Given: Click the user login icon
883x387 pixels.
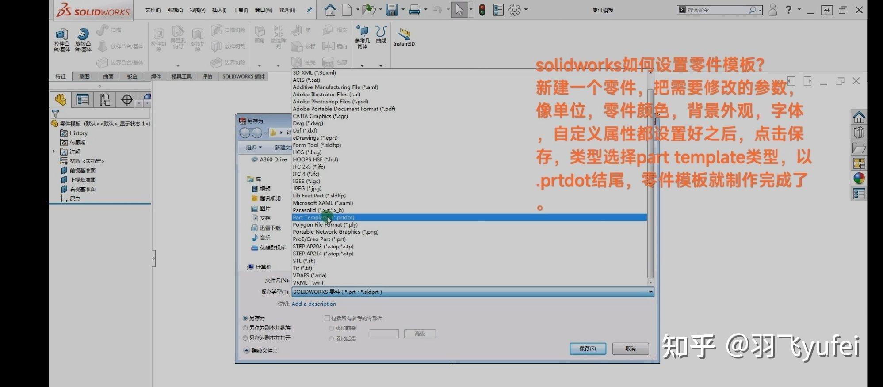Looking at the screenshot, I should pos(772,10).
